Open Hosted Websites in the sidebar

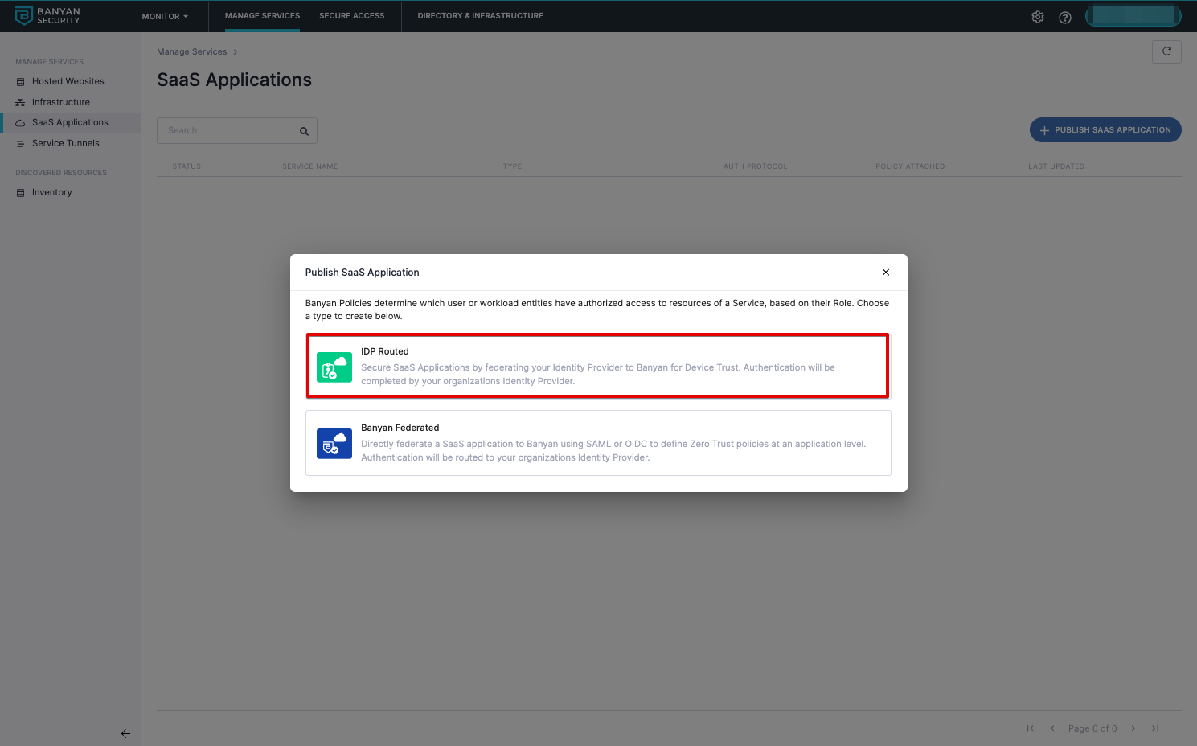(x=68, y=81)
